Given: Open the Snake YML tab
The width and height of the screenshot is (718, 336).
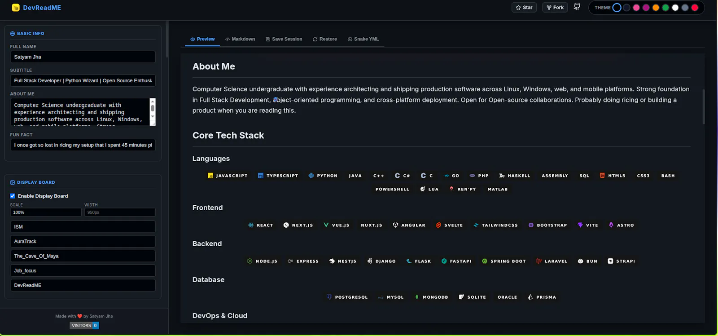Looking at the screenshot, I should click(363, 39).
